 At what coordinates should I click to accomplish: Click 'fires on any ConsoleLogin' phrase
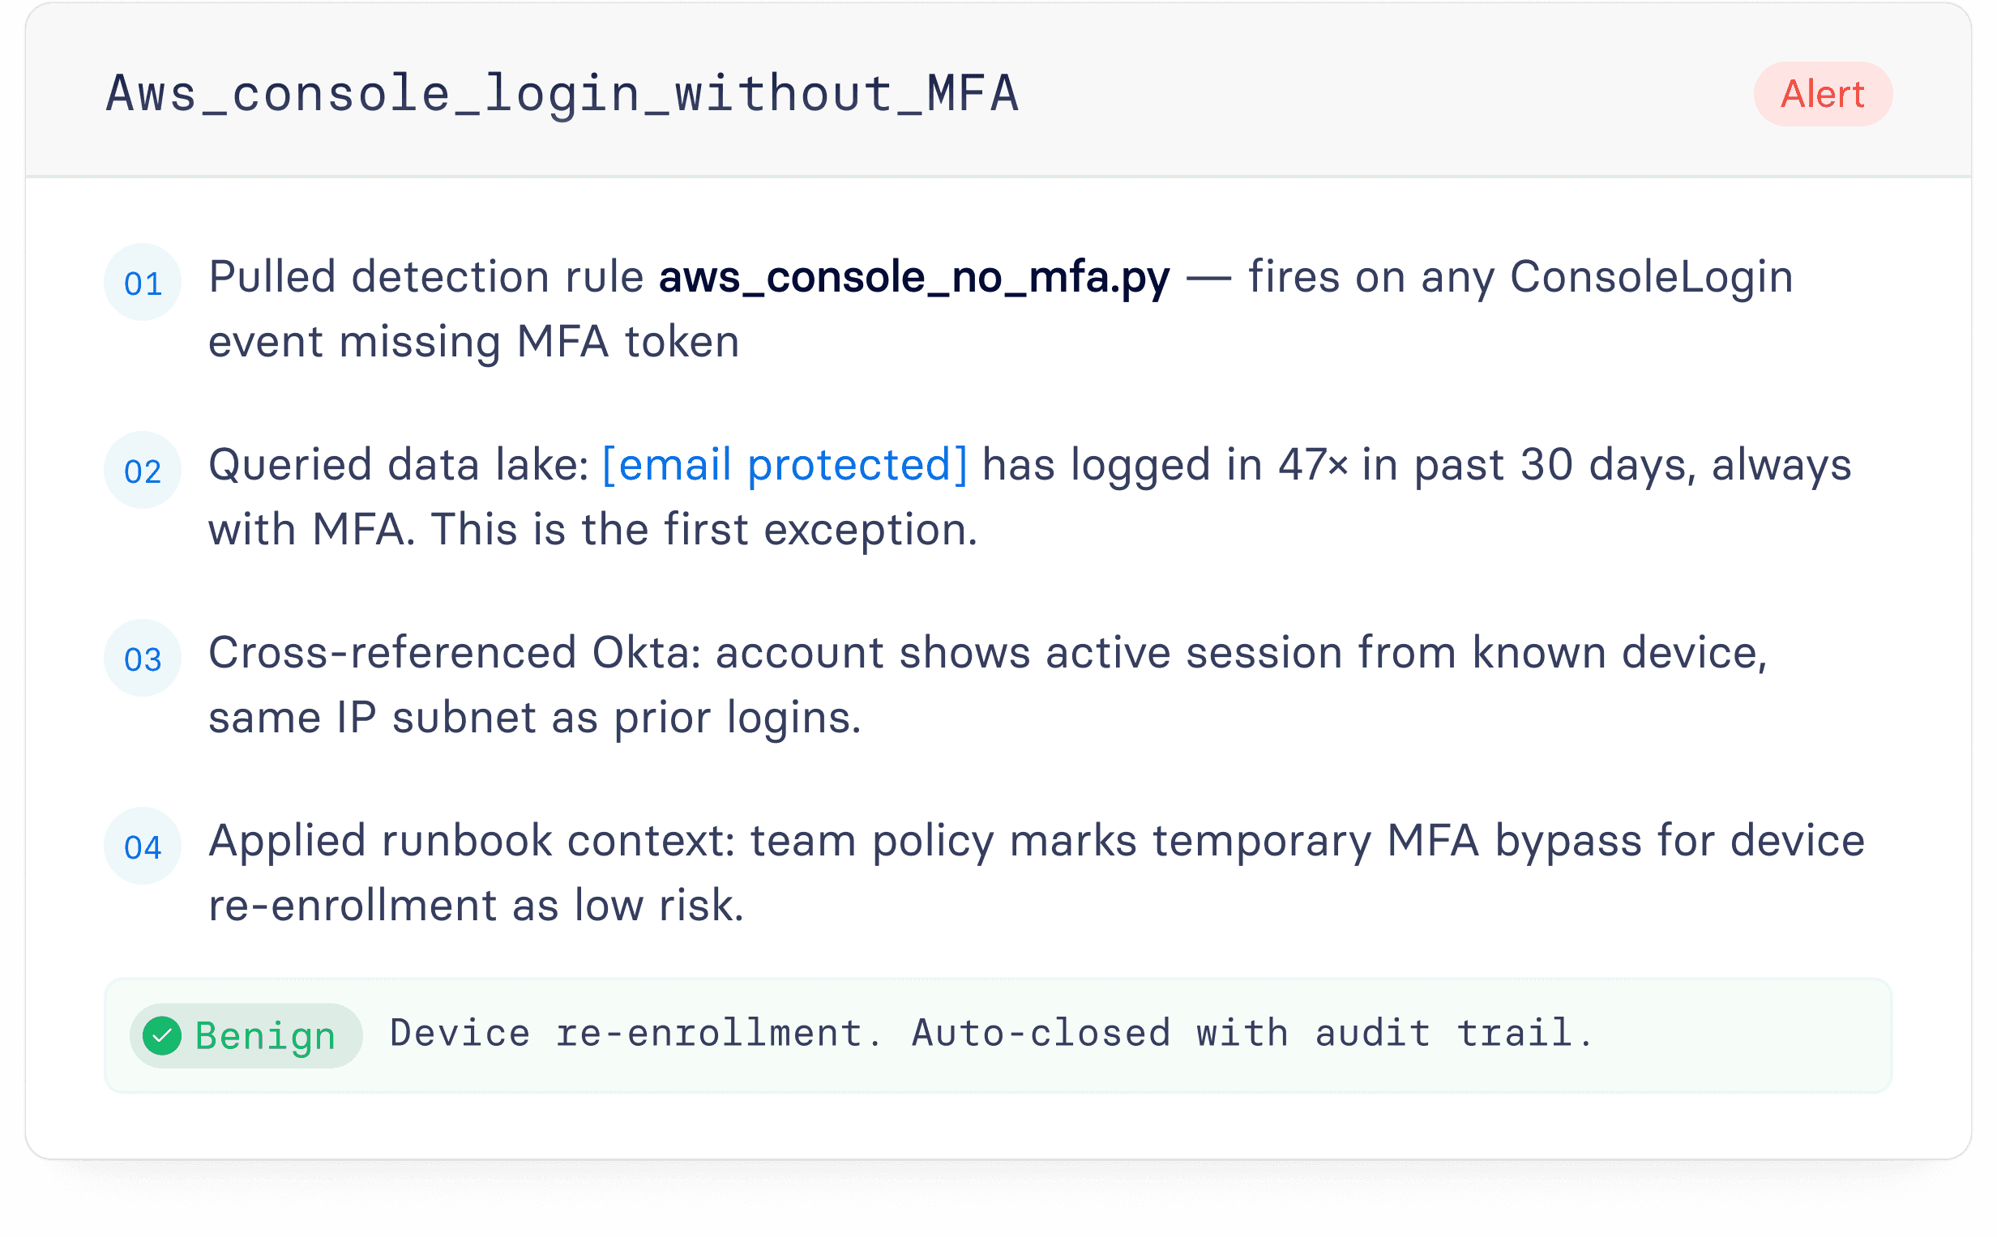click(1520, 277)
